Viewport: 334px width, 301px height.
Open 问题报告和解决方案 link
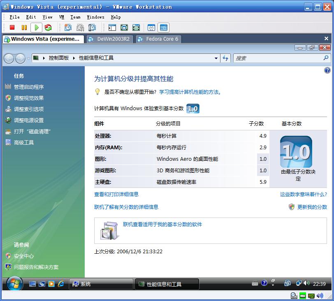click(x=36, y=267)
